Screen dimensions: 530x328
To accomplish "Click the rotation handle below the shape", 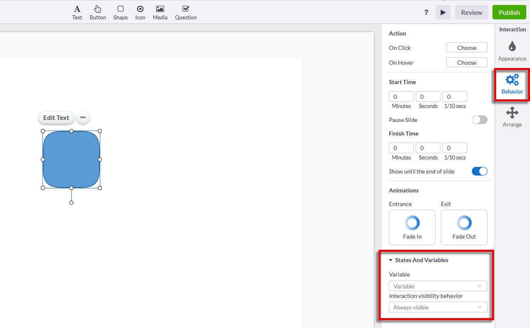I will point(71,203).
